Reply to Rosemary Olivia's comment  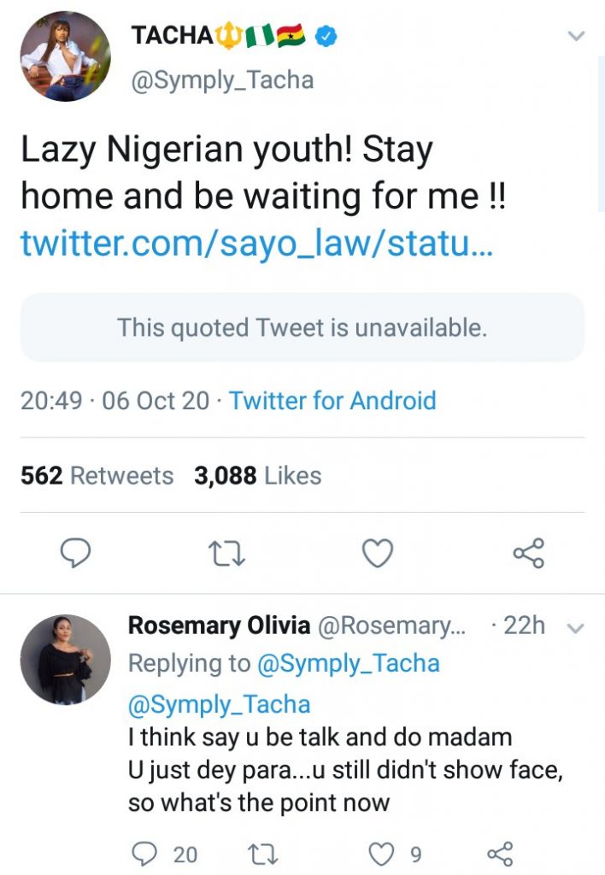(x=146, y=854)
